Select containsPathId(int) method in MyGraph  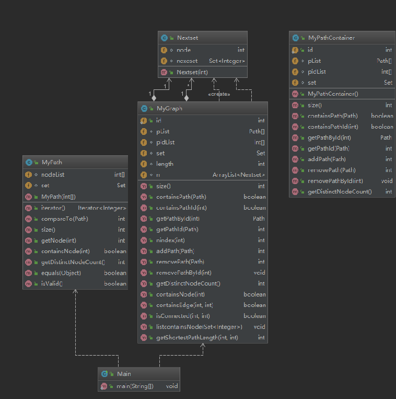[181, 208]
